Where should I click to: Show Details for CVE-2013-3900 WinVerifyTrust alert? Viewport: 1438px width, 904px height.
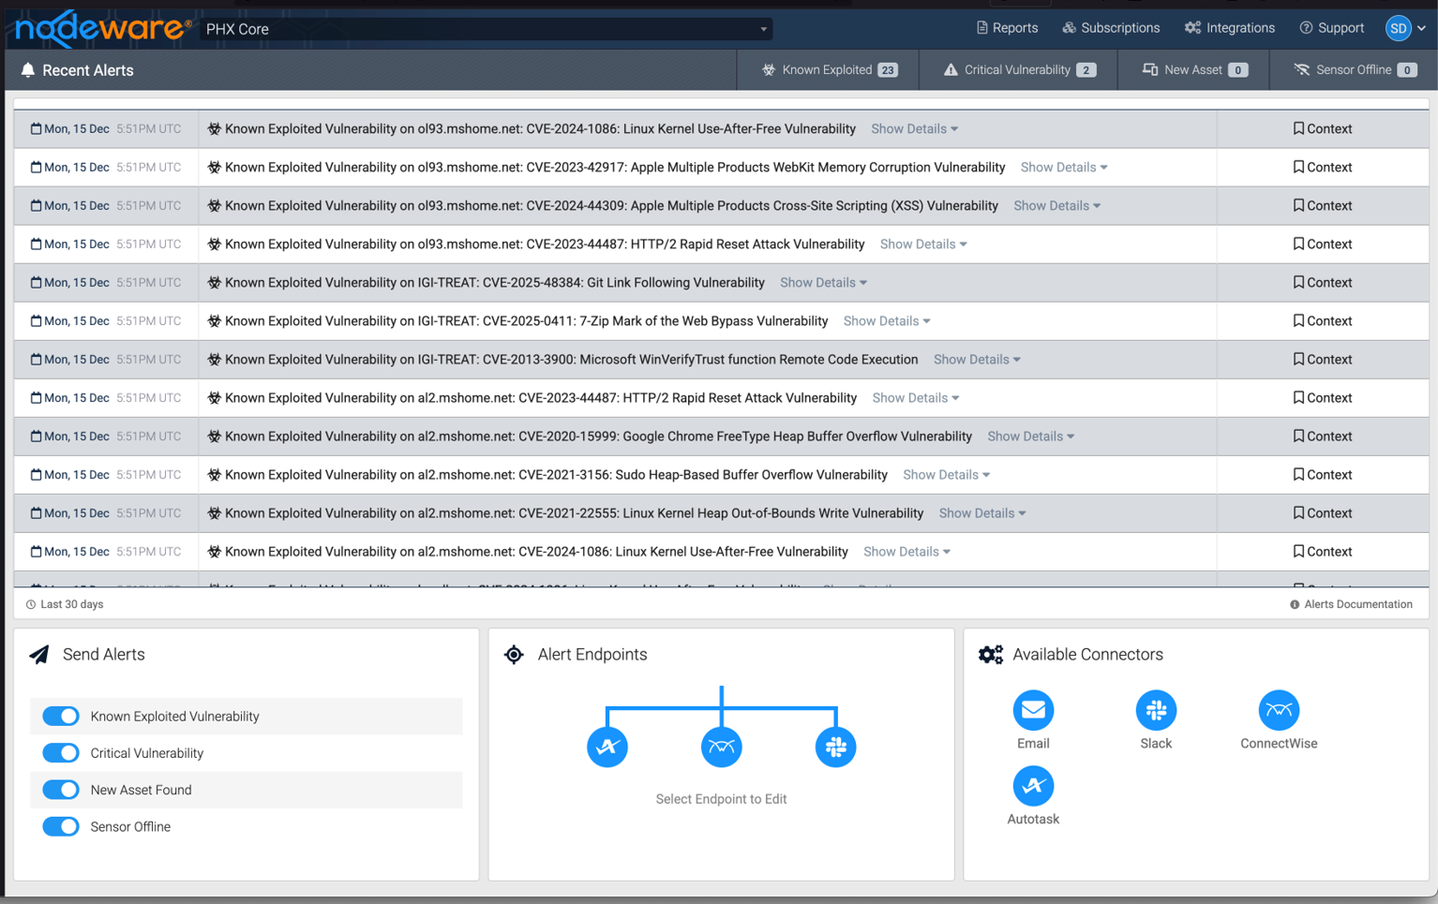[x=977, y=359]
